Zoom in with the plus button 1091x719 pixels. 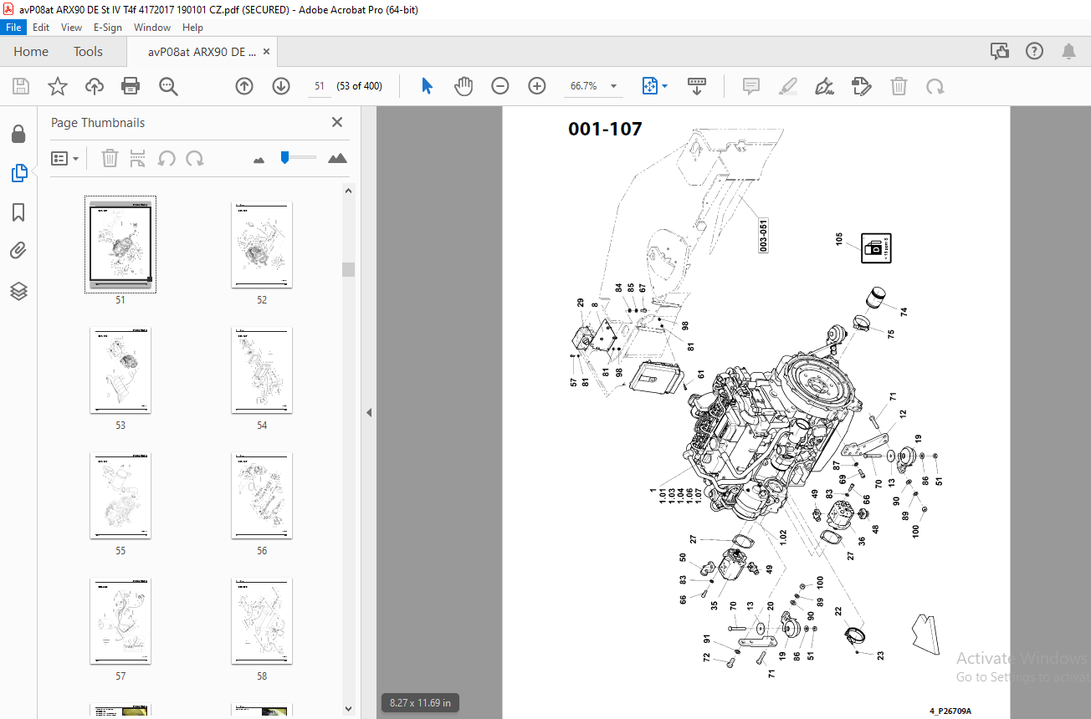point(537,86)
